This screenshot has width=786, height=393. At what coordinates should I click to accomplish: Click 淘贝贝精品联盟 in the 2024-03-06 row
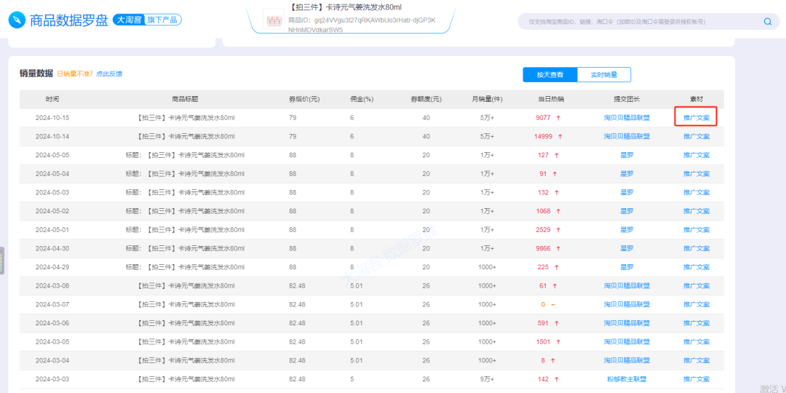(627, 323)
